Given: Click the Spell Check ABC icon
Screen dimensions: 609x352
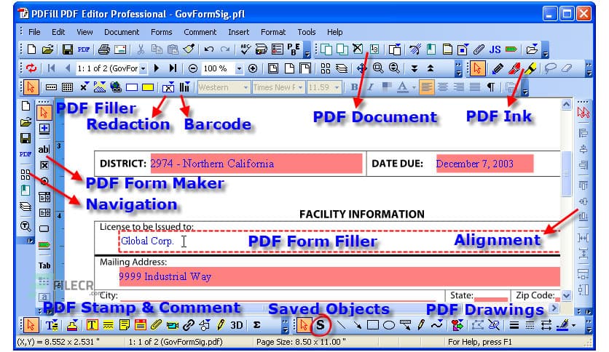Looking at the screenshot, I should tap(245, 49).
